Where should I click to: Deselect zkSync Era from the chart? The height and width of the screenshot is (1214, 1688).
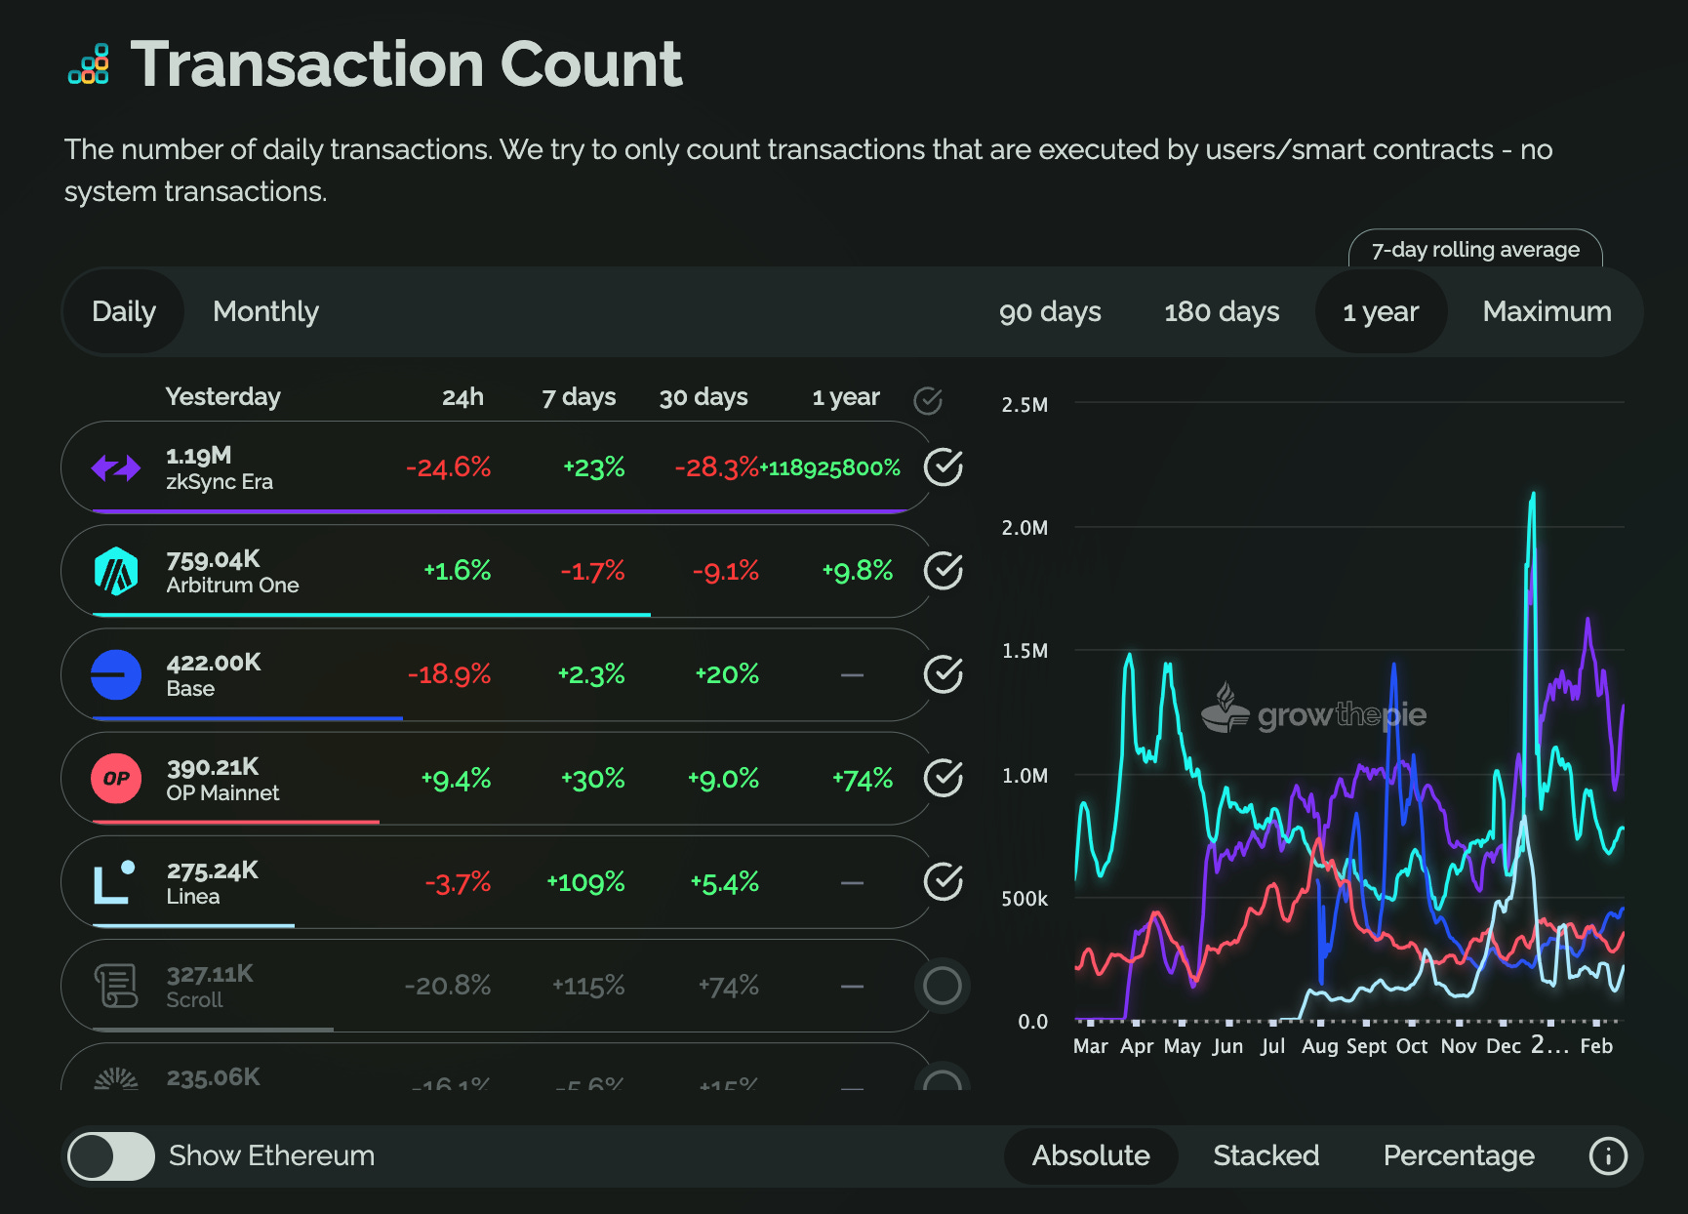pyautogui.click(x=944, y=467)
